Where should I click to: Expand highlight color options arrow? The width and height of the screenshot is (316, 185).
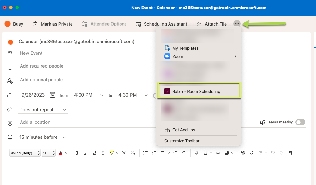tap(117, 153)
